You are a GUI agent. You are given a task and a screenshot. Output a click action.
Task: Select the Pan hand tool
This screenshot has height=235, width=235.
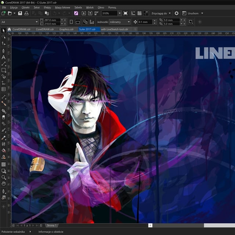click(4, 183)
